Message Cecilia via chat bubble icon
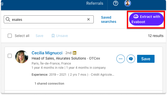 [x=131, y=59]
